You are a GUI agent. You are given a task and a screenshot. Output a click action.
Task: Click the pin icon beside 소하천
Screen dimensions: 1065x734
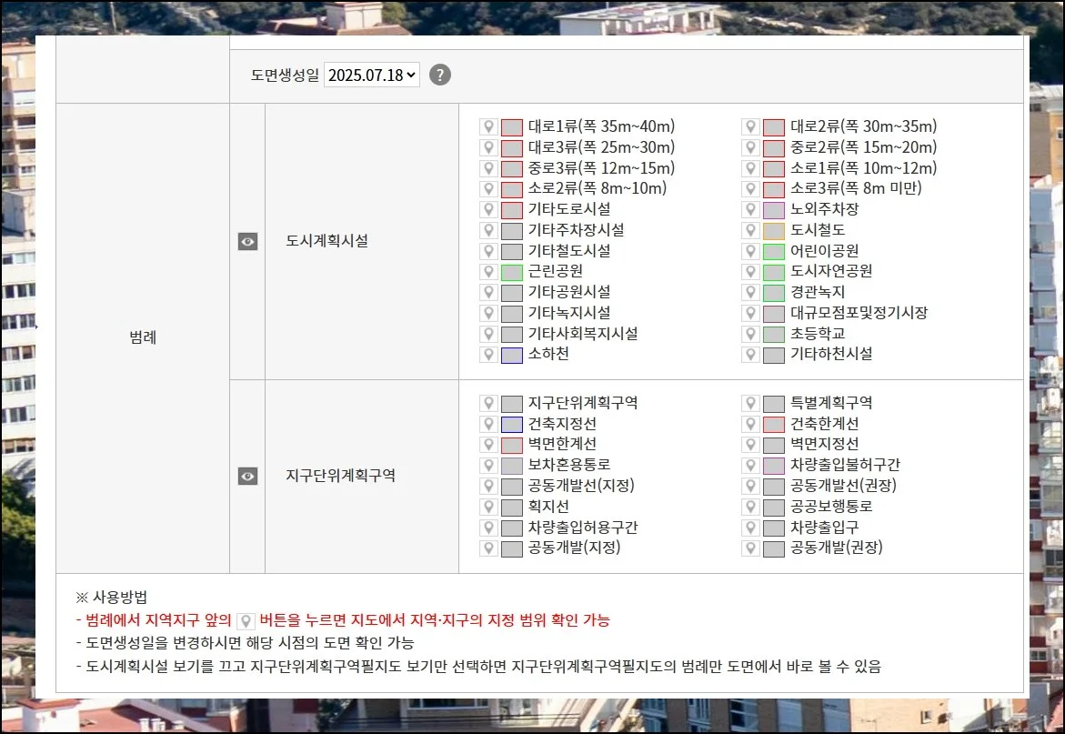(x=488, y=355)
